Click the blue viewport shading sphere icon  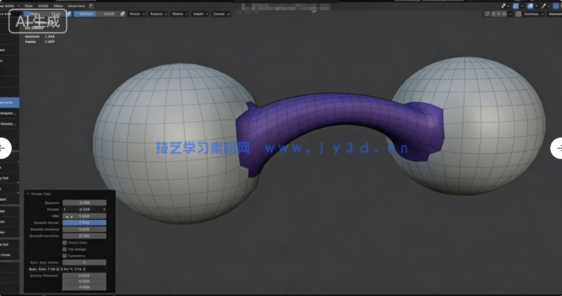[x=556, y=6]
